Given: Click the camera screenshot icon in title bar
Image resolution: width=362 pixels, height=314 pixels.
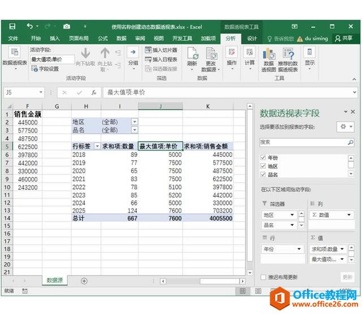Looking at the screenshot, I should [67, 27].
